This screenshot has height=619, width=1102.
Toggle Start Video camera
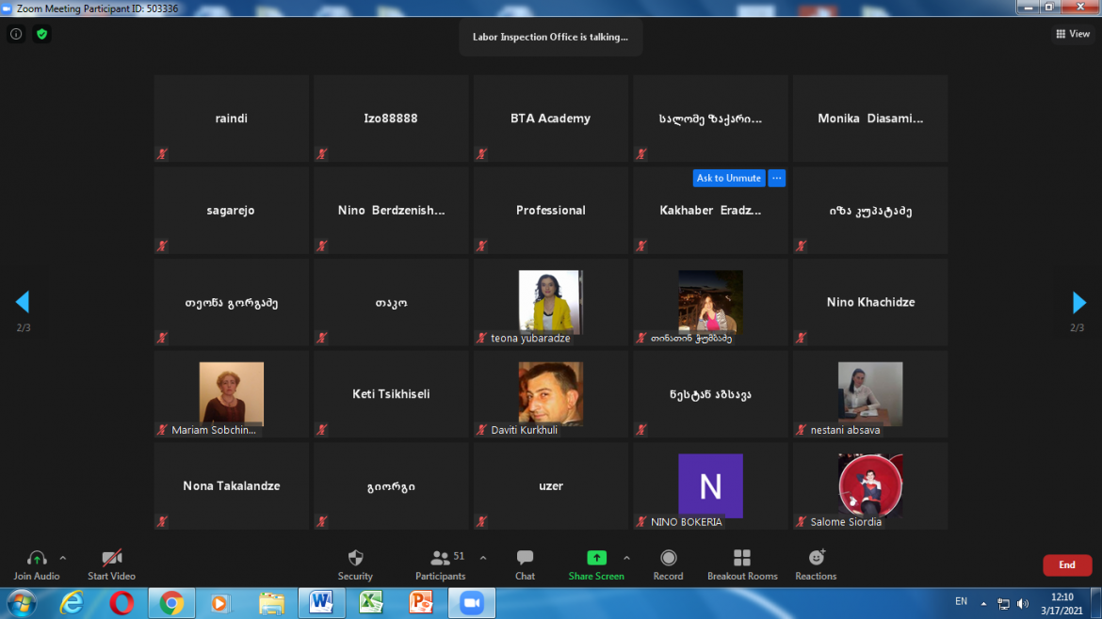point(111,558)
